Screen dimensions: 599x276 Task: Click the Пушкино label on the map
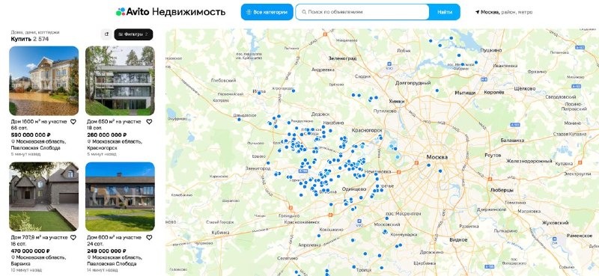491,50
